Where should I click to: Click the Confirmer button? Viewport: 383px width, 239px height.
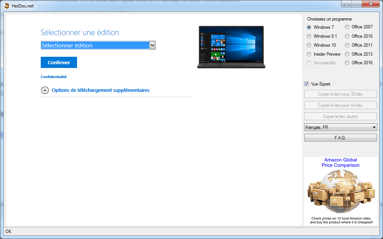59,62
